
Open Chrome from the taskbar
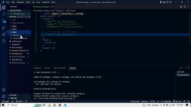55,105
